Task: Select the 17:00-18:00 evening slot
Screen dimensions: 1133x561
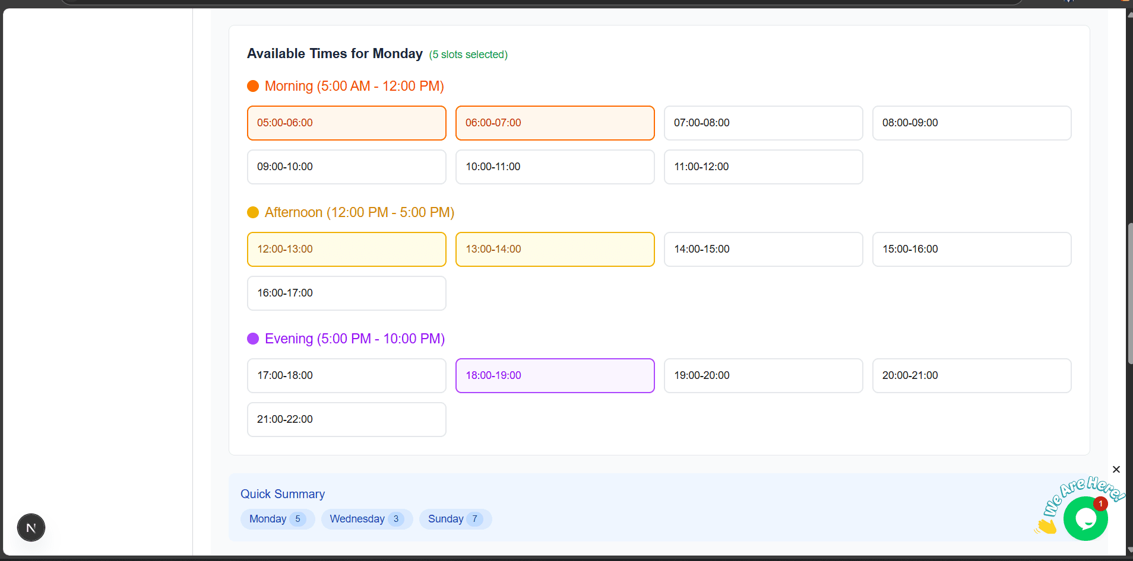Action: [x=347, y=375]
